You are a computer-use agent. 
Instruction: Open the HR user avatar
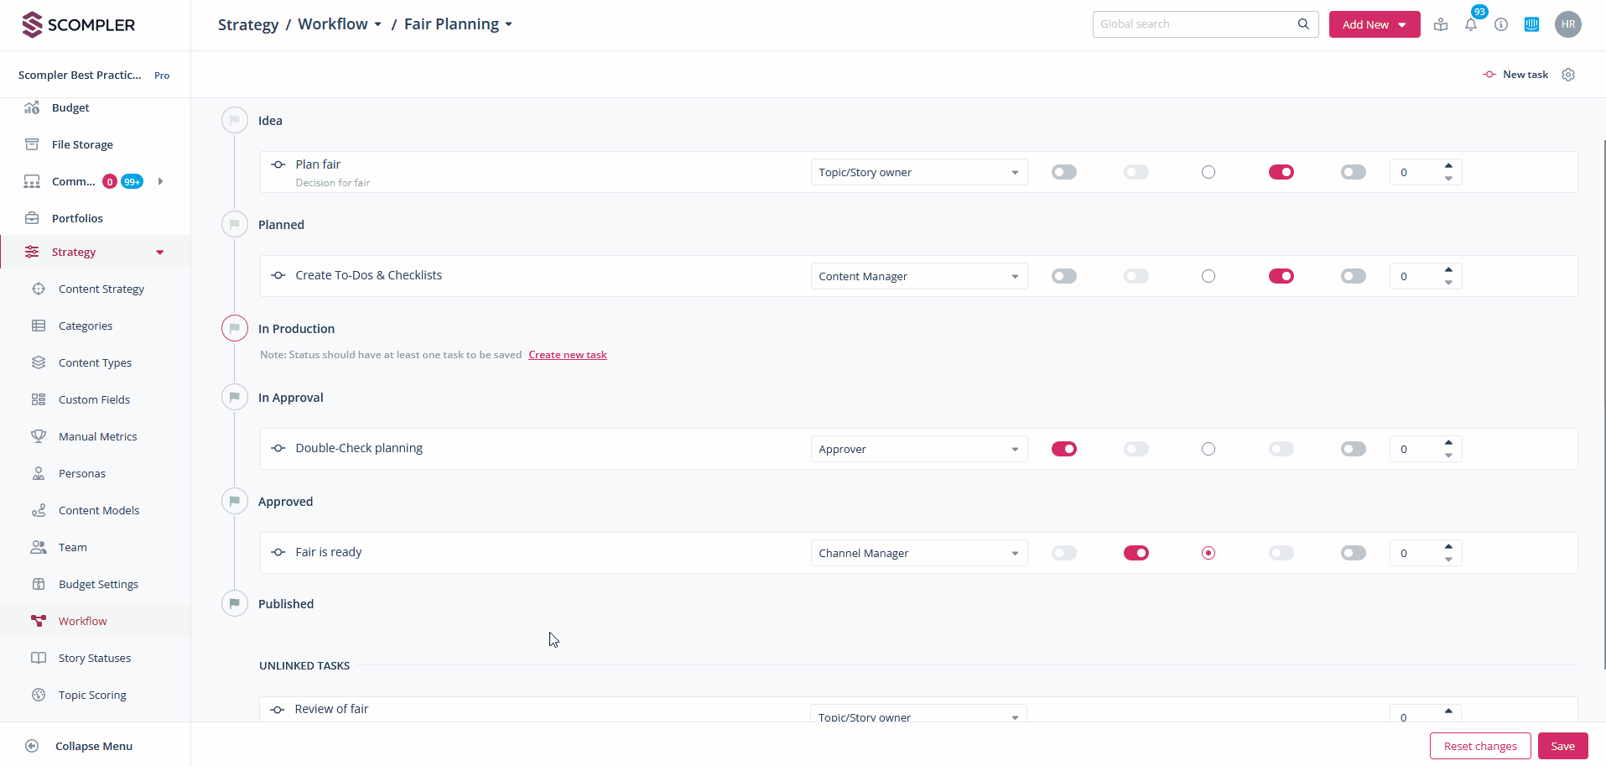point(1567,24)
